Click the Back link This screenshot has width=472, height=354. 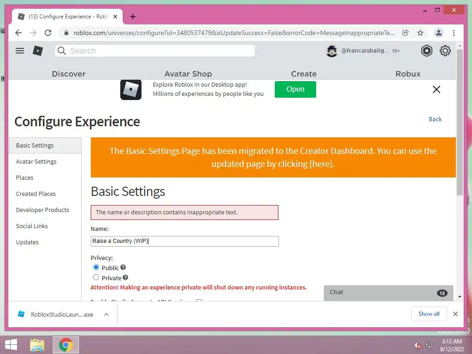pyautogui.click(x=435, y=119)
